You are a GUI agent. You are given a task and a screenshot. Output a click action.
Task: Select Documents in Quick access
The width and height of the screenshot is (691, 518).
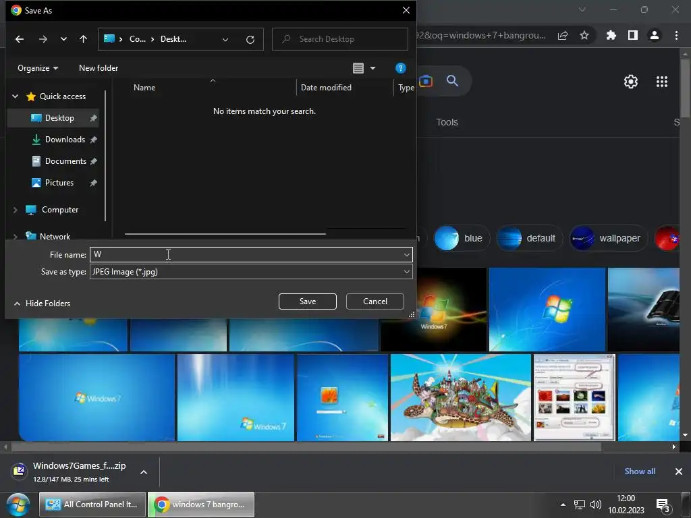[x=65, y=161]
